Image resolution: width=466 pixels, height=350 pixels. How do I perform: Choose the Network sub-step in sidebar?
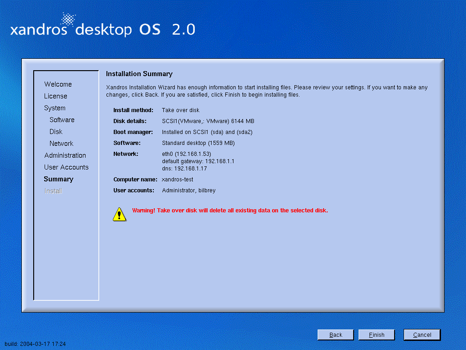[61, 144]
